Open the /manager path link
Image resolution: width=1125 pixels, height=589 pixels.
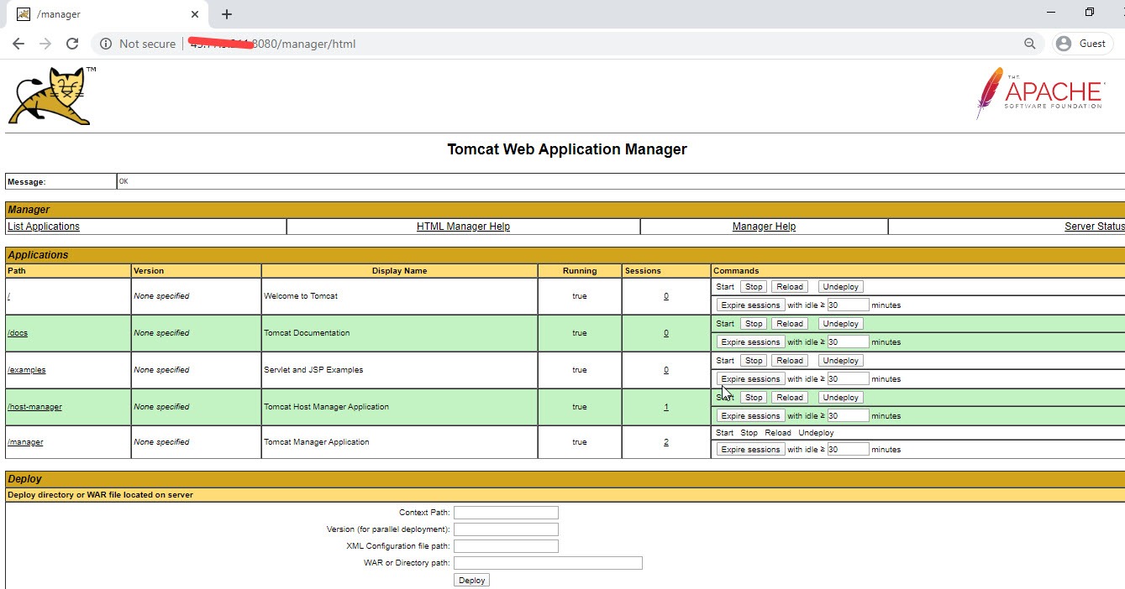pyautogui.click(x=25, y=442)
